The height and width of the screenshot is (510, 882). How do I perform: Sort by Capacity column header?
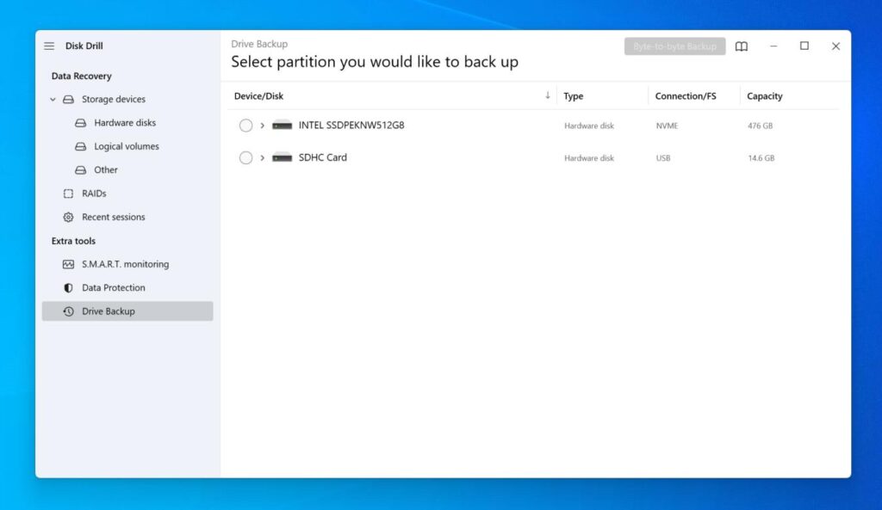(x=765, y=96)
